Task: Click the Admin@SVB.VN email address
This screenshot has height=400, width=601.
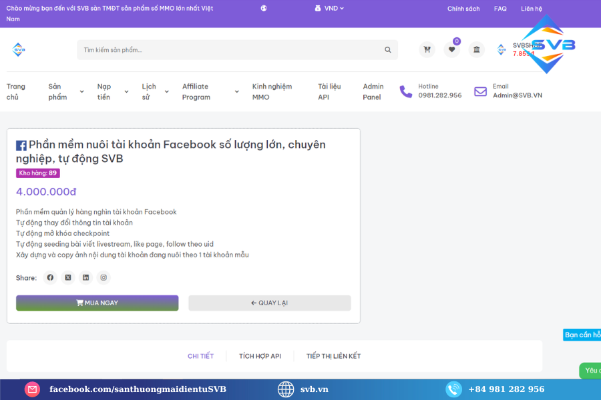Action: pyautogui.click(x=518, y=95)
